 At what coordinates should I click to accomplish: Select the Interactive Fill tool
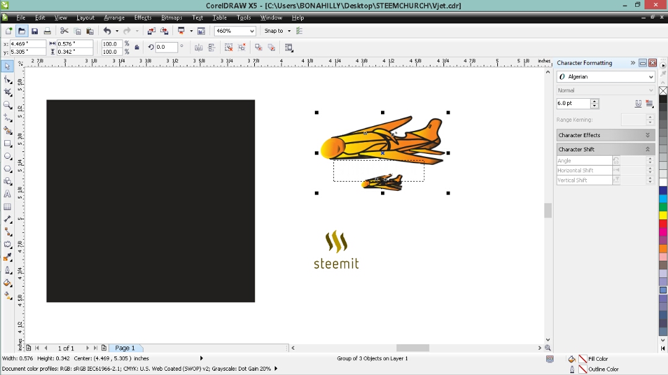(x=7, y=295)
